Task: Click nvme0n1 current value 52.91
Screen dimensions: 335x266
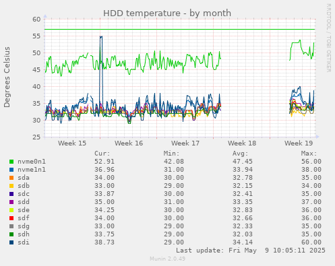Action: (104, 162)
